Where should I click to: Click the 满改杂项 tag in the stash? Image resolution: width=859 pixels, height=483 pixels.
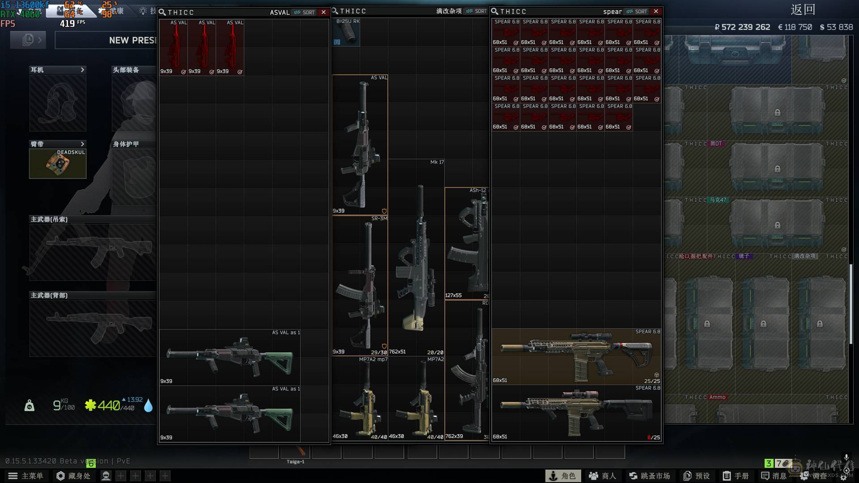(x=805, y=256)
